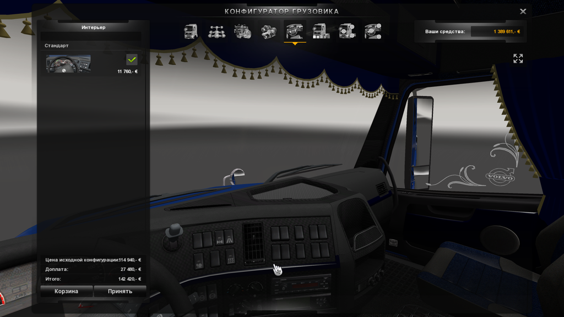Click the Ваши средства label
Viewport: 564px width, 317px height.
[x=445, y=31]
